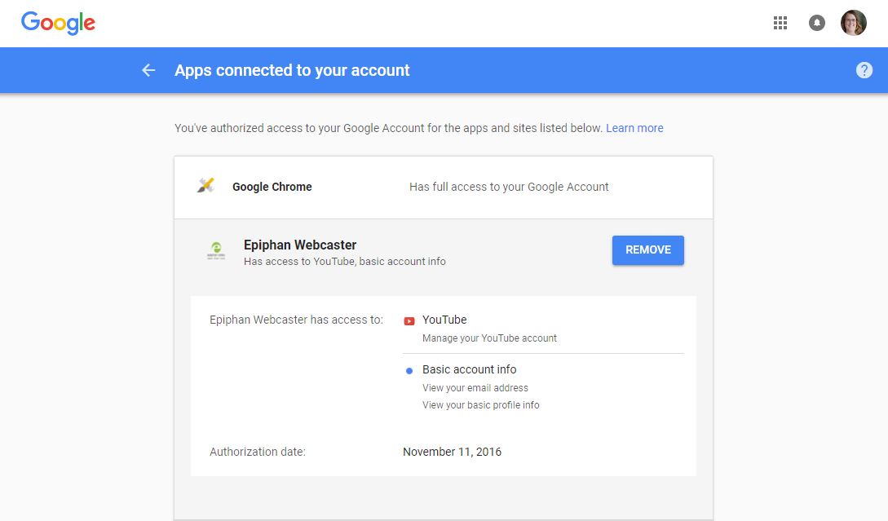The width and height of the screenshot is (888, 521).
Task: Remove Epiphan Webcaster access
Action: point(648,250)
